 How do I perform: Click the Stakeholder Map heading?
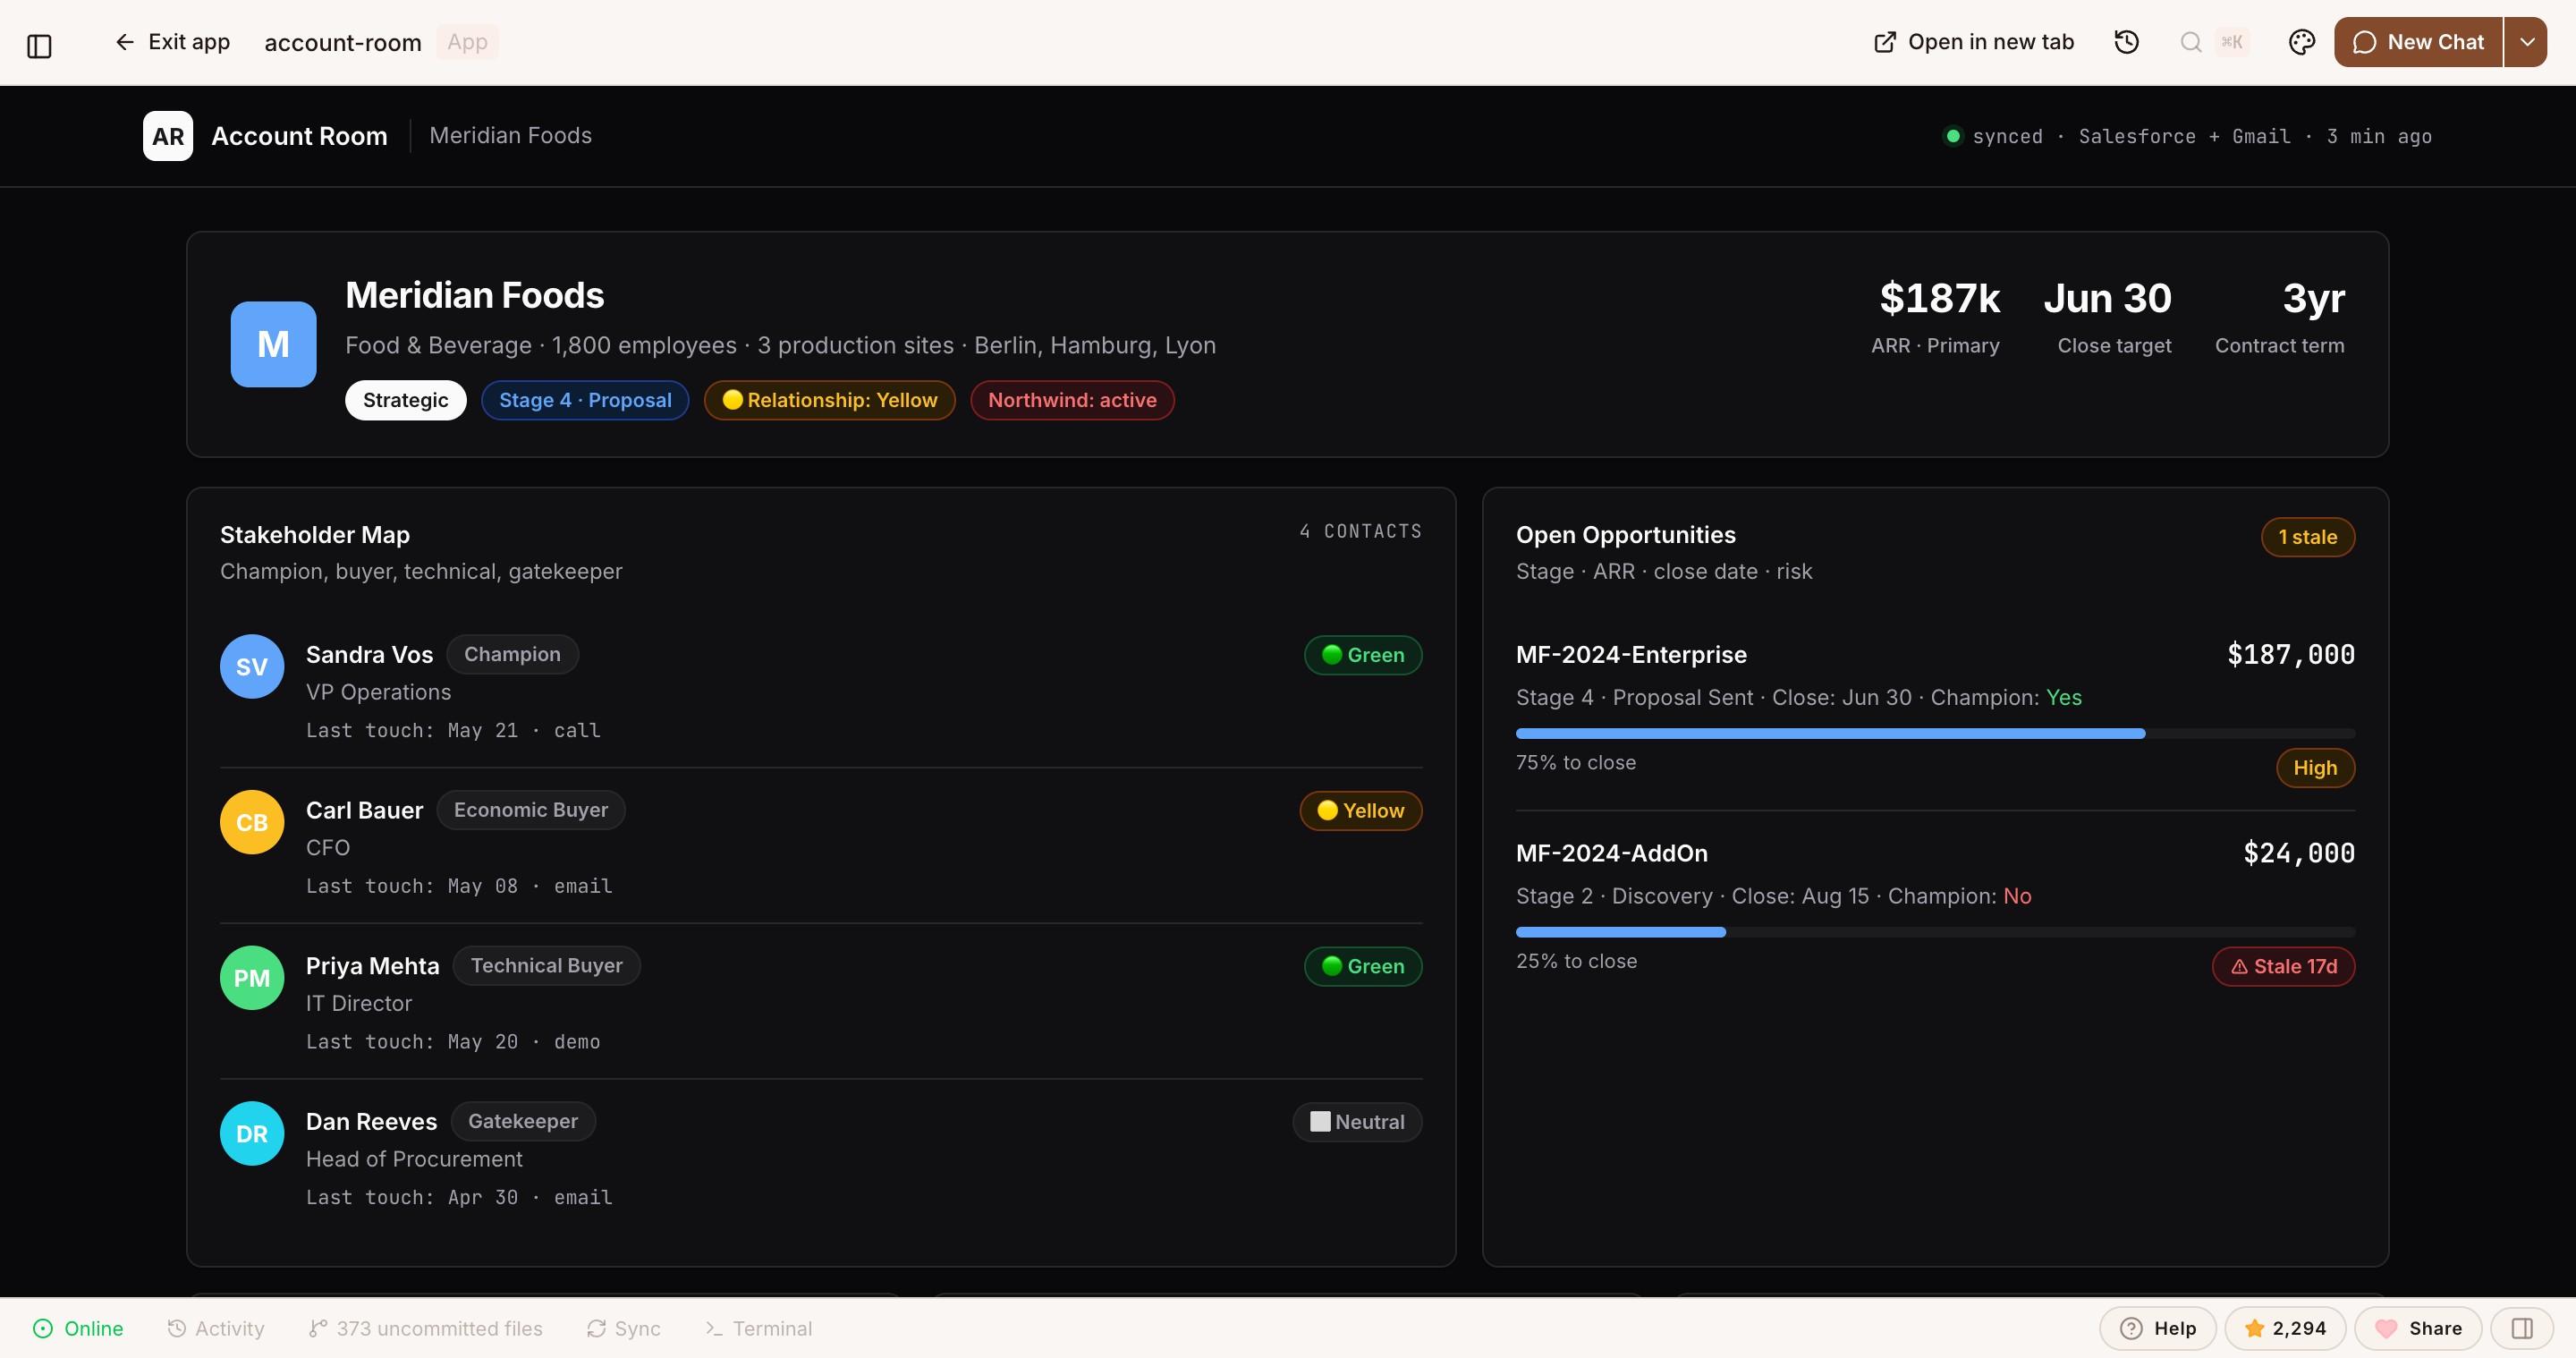point(315,535)
